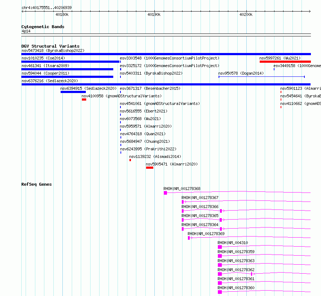Select the nsv6394915 (Sedlazeck2020) label
The height and width of the screenshot is (296, 321).
[x=88, y=88]
